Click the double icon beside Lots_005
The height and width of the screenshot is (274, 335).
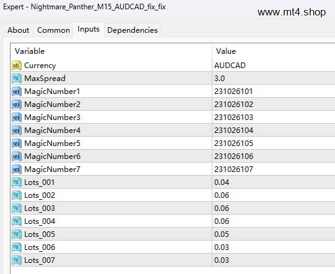(x=17, y=234)
